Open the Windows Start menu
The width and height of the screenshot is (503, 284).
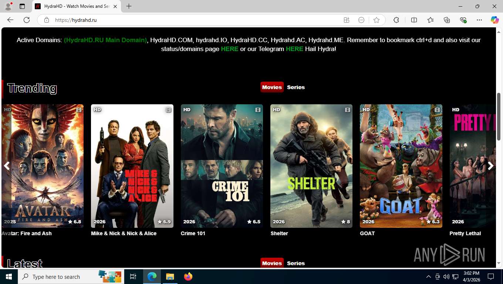9,277
